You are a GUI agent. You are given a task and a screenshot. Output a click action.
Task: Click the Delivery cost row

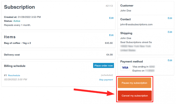pos(58,55)
